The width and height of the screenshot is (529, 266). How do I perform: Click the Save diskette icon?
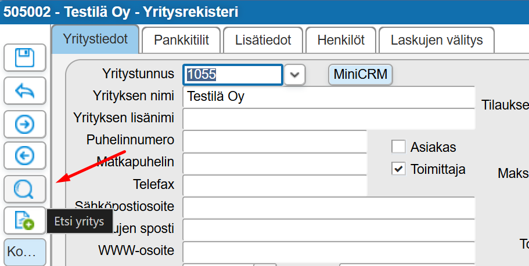pyautogui.click(x=24, y=59)
